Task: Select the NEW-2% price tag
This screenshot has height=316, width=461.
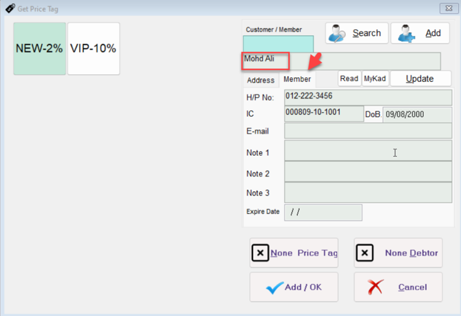Action: 39,49
